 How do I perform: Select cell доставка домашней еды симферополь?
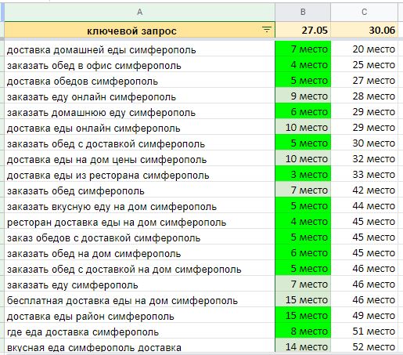140,49
